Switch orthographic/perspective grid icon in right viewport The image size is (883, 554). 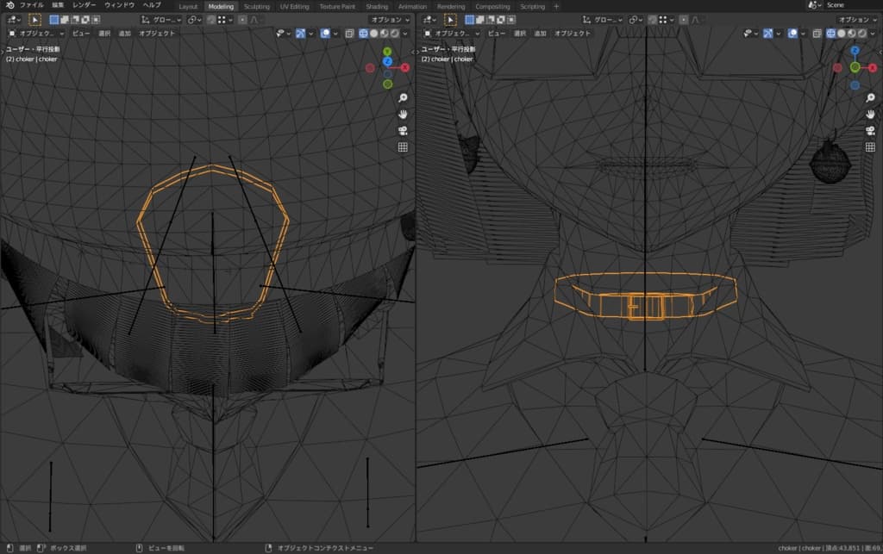(871, 147)
